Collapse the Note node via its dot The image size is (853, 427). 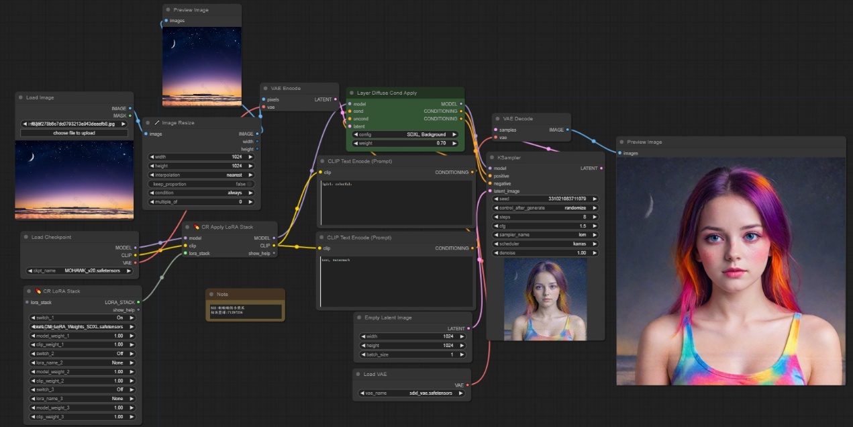click(x=211, y=294)
